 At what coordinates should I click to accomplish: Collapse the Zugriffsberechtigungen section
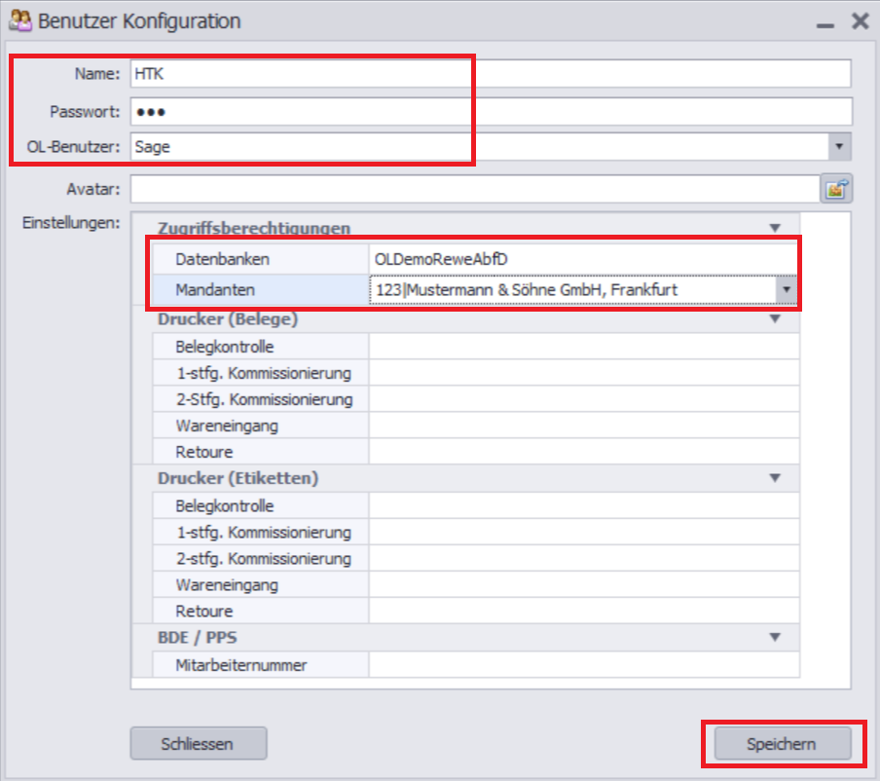775,228
